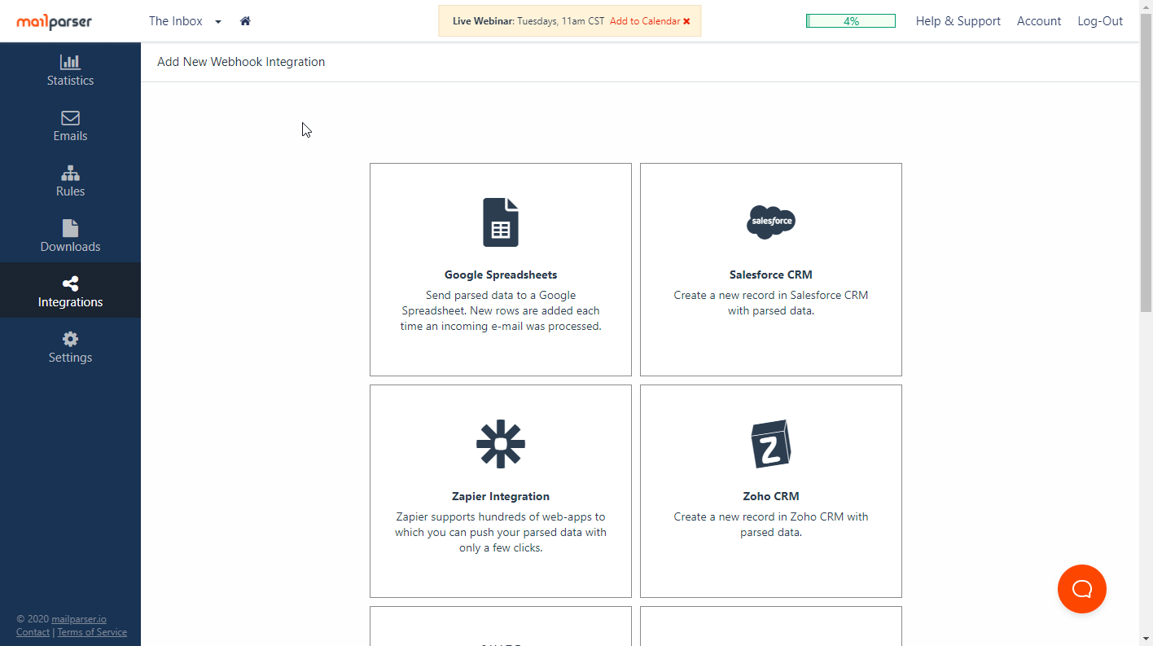Navigate to the Downloads section

pyautogui.click(x=70, y=236)
